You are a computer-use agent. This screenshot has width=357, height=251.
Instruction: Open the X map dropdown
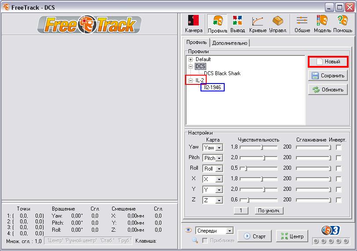coord(219,179)
